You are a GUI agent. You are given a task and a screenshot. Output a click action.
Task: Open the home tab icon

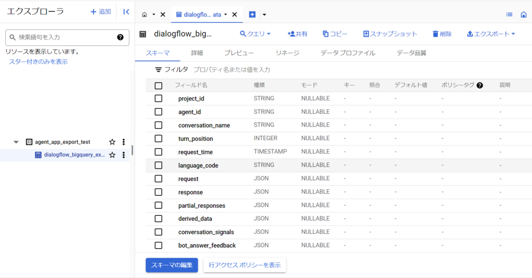pyautogui.click(x=145, y=14)
